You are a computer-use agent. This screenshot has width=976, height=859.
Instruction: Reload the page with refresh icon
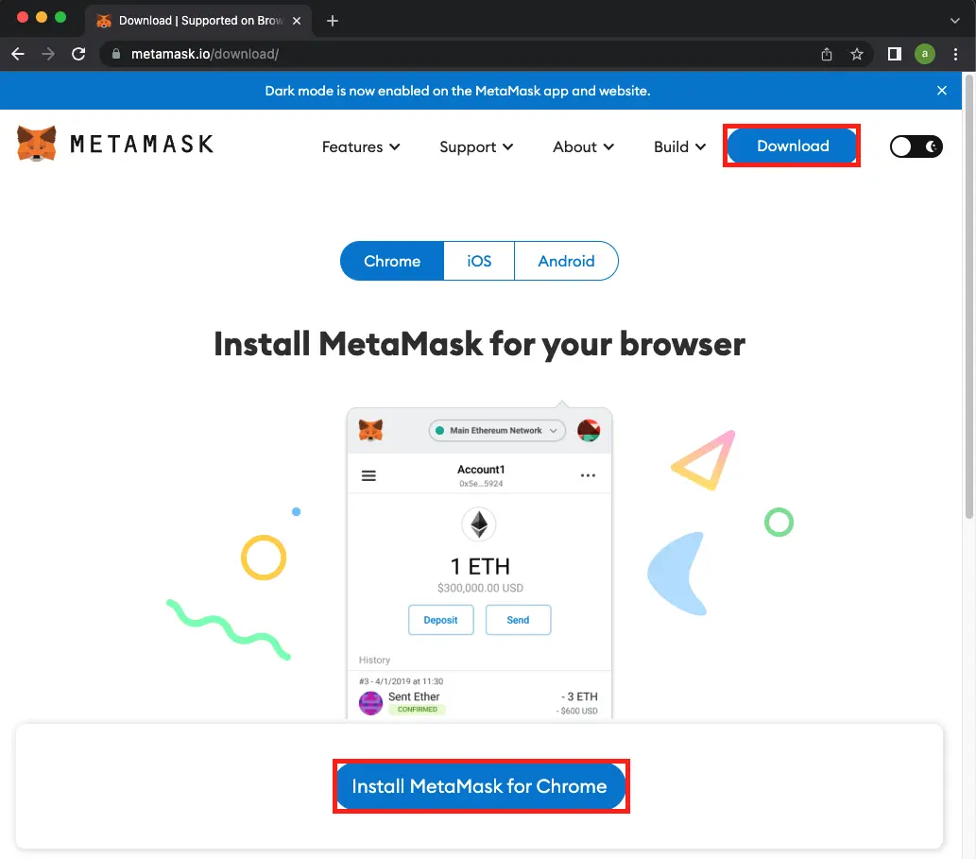coord(78,54)
